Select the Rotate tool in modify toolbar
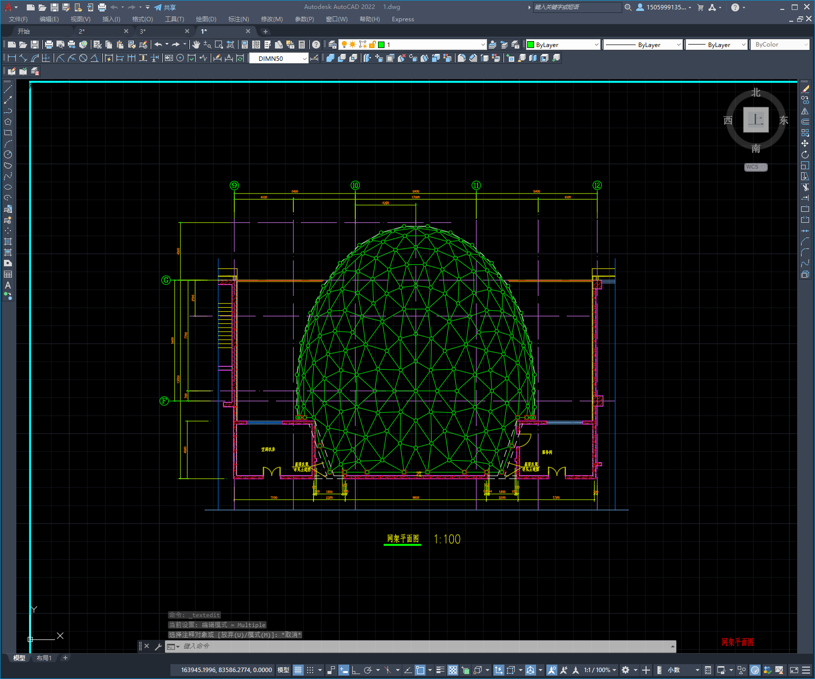Image resolution: width=815 pixels, height=679 pixels. [805, 154]
